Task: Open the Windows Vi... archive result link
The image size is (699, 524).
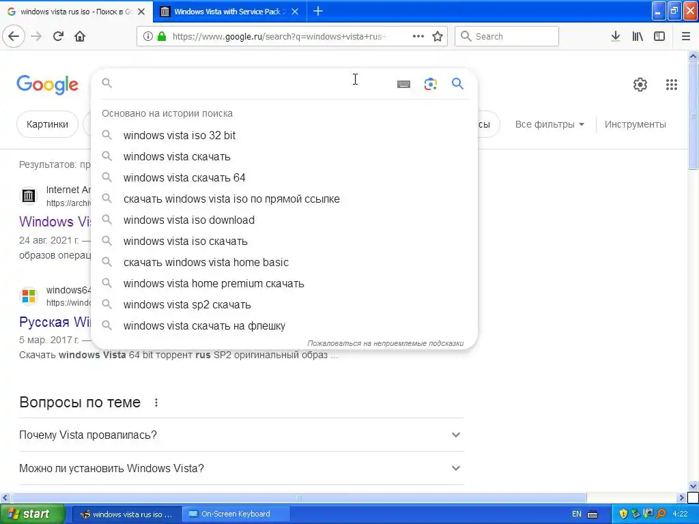Action: tap(55, 222)
